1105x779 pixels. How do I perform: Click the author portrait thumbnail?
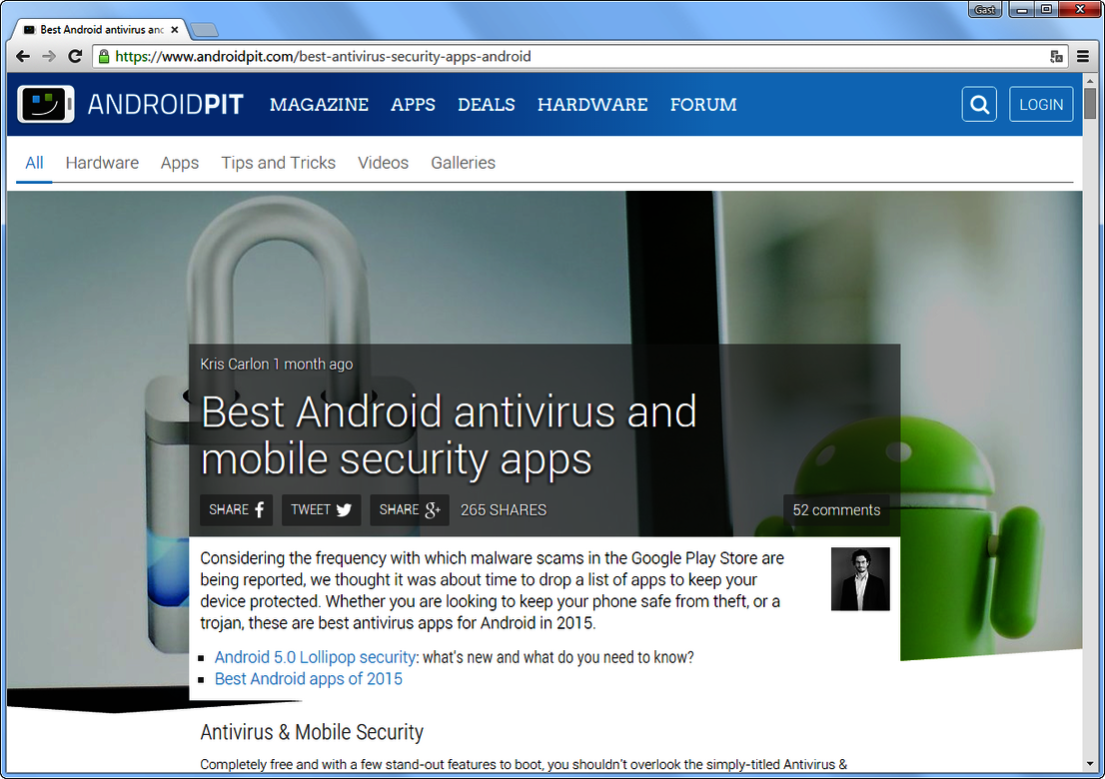(860, 578)
